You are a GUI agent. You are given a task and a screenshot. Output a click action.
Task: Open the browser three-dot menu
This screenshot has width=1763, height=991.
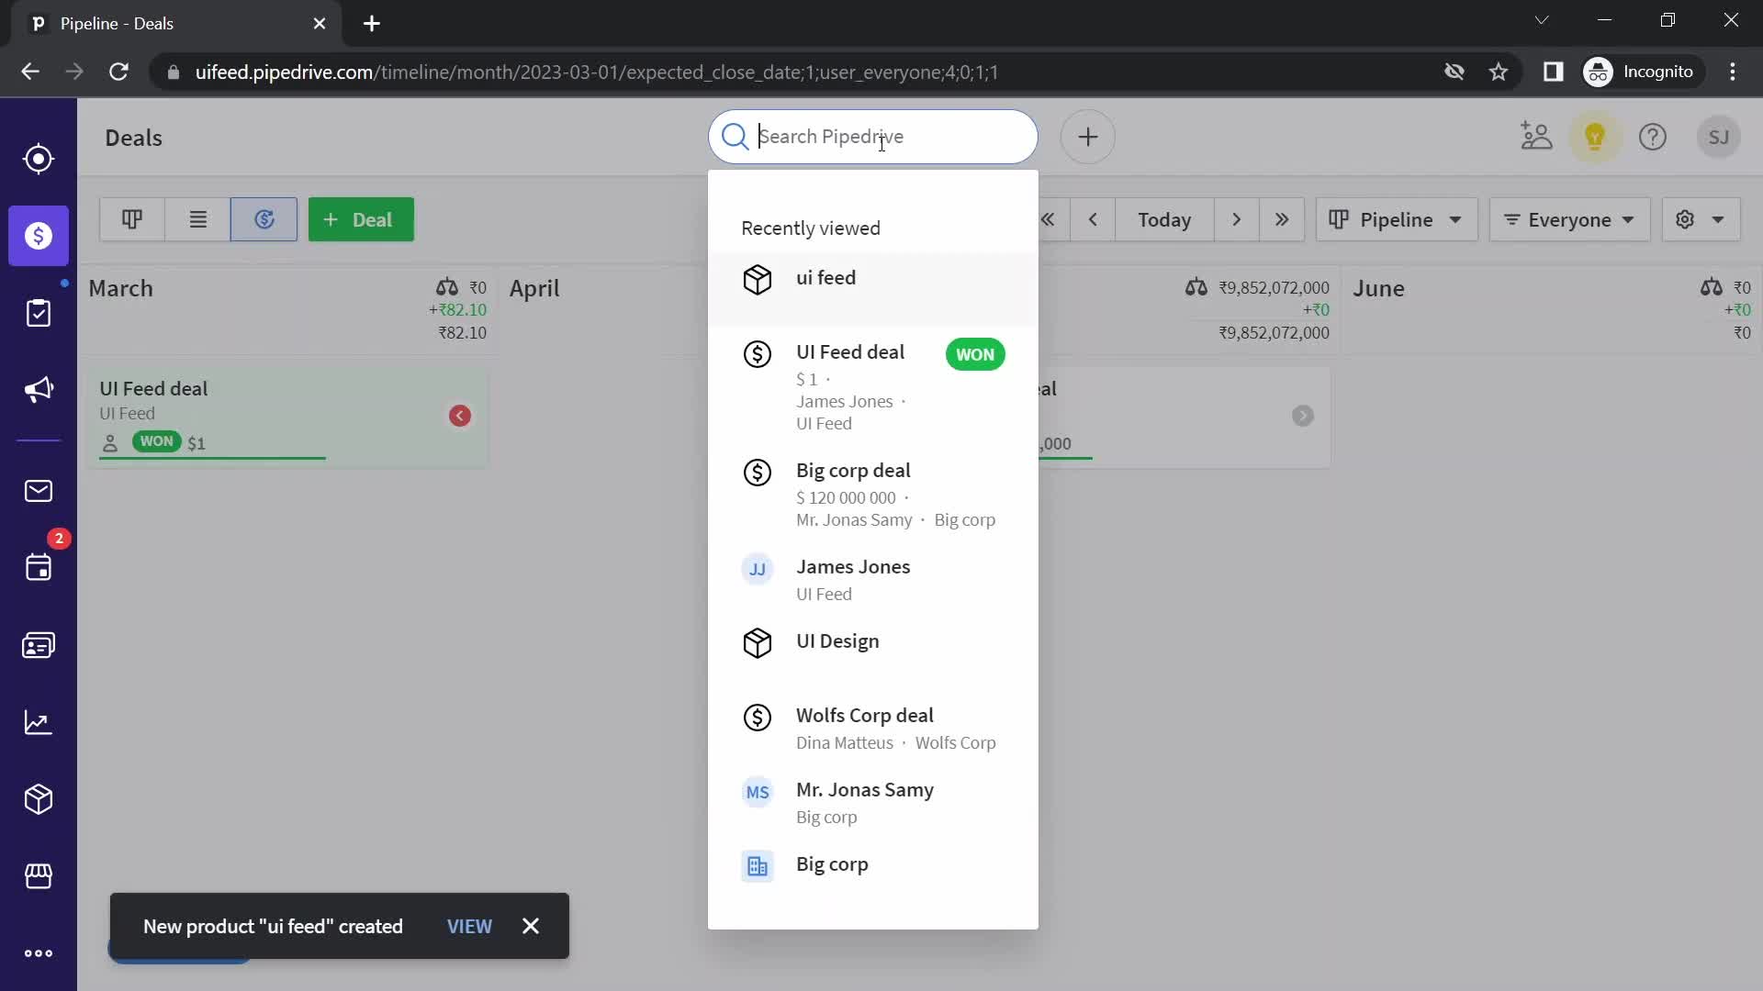pos(1733,72)
